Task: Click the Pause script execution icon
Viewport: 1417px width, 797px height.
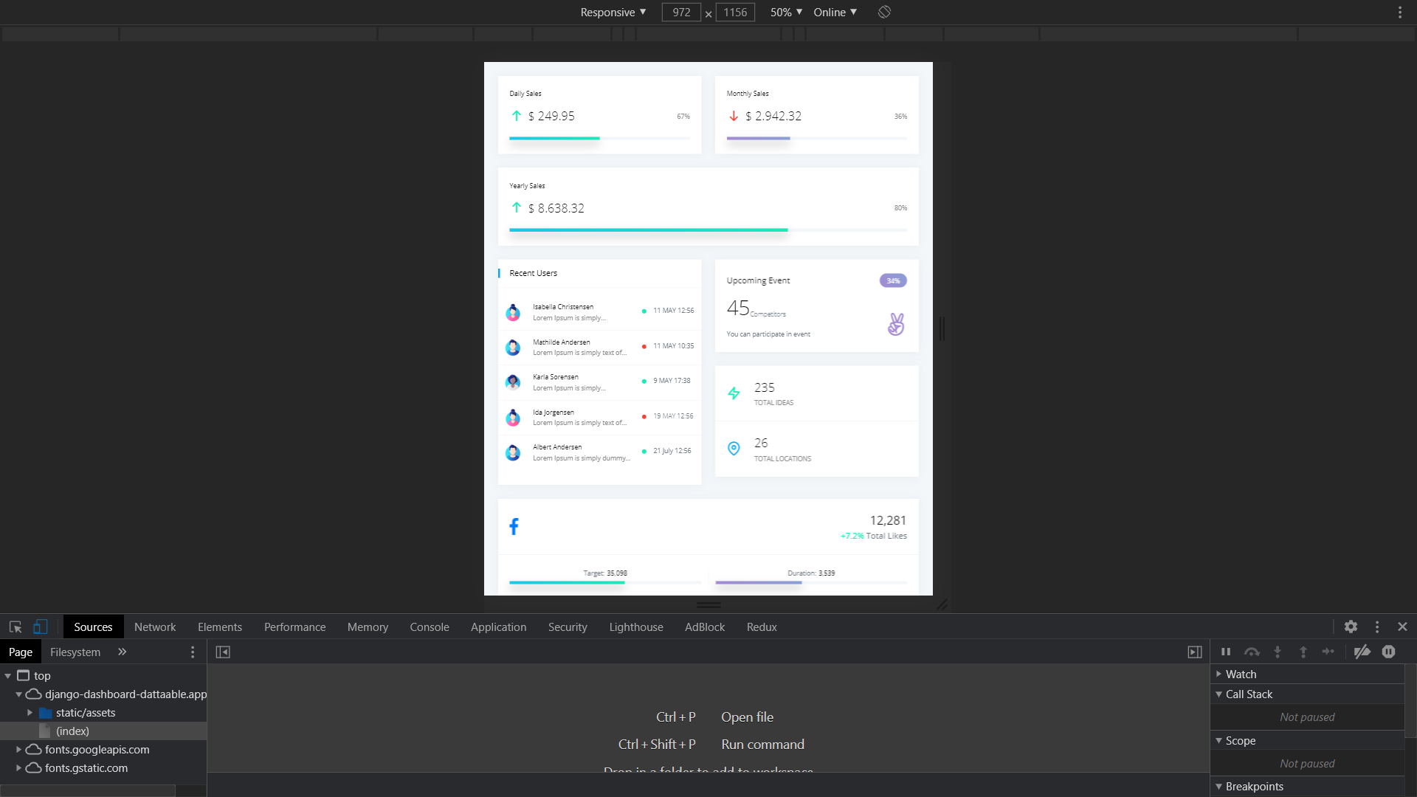Action: click(x=1225, y=652)
